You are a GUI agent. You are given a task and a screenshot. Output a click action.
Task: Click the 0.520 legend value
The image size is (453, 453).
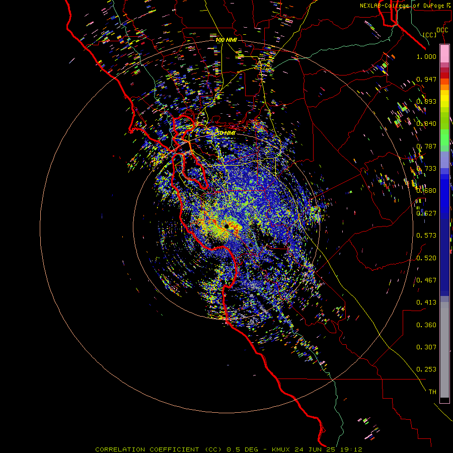click(x=426, y=258)
